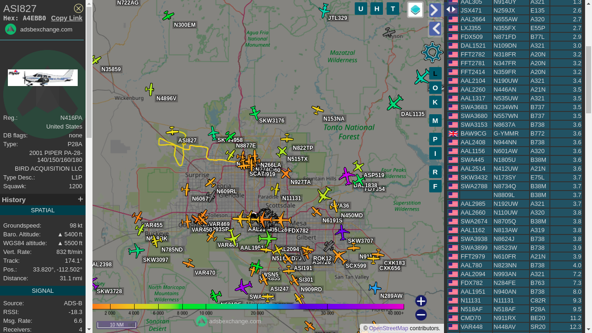Click the SIGNAL section header
The height and width of the screenshot is (333, 592).
click(43, 291)
